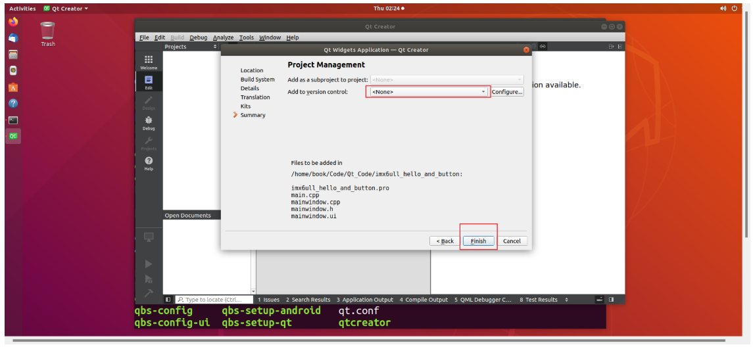
Task: Open the Welcome mode in Qt Creator
Action: click(x=149, y=62)
